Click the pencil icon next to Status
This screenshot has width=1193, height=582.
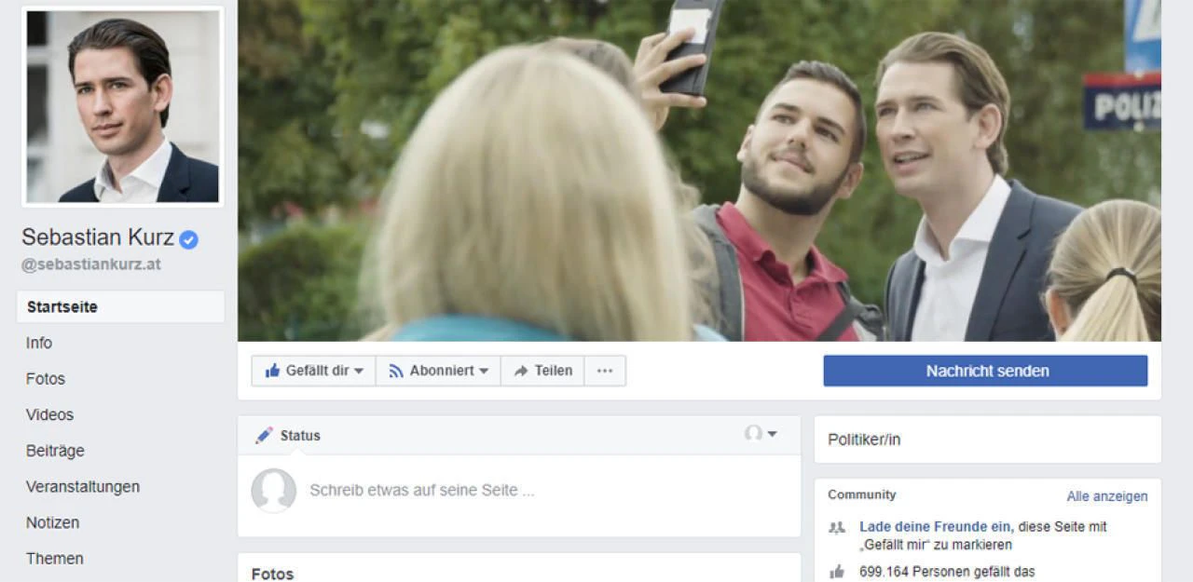tap(264, 435)
